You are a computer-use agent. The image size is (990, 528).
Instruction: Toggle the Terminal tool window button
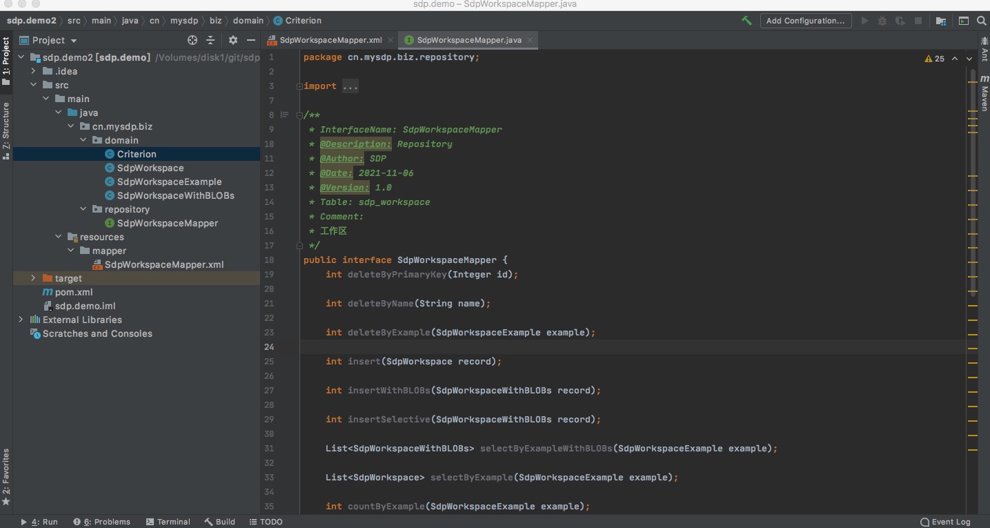pyautogui.click(x=168, y=522)
